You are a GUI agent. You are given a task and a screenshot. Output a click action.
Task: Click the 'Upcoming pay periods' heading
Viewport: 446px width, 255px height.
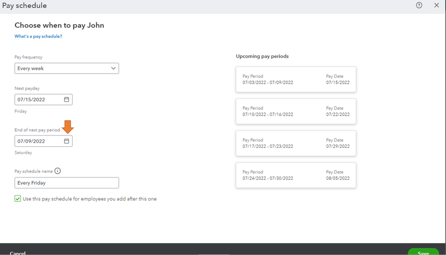pyautogui.click(x=262, y=56)
